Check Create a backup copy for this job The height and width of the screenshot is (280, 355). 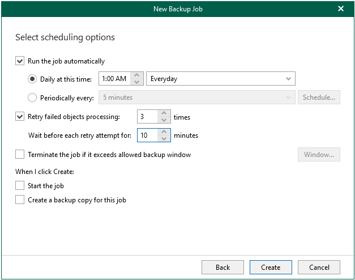point(20,200)
